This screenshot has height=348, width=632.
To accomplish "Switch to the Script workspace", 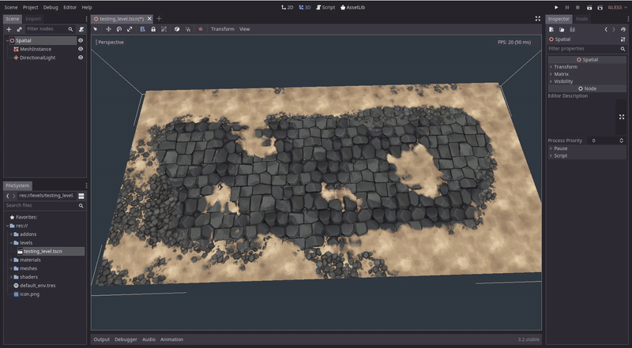I will click(x=325, y=7).
